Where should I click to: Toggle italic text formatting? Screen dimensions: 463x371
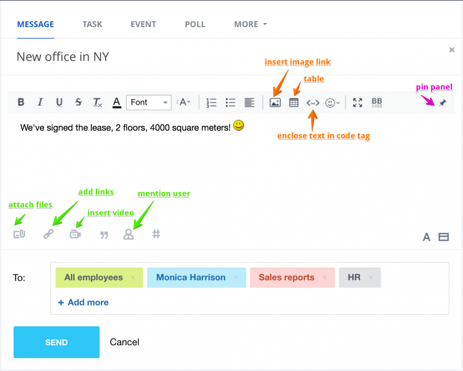point(40,102)
